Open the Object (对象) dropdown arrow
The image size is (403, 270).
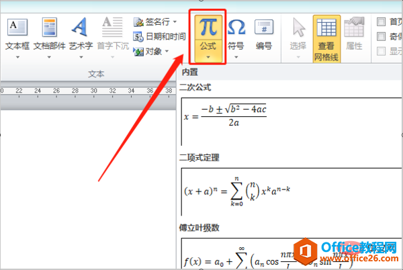click(x=167, y=51)
